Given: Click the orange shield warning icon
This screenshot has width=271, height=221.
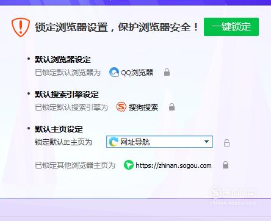Looking at the screenshot, I should [21, 27].
